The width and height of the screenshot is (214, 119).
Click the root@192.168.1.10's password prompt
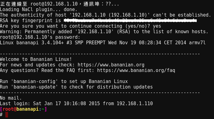pyautogui.click(x=40, y=37)
